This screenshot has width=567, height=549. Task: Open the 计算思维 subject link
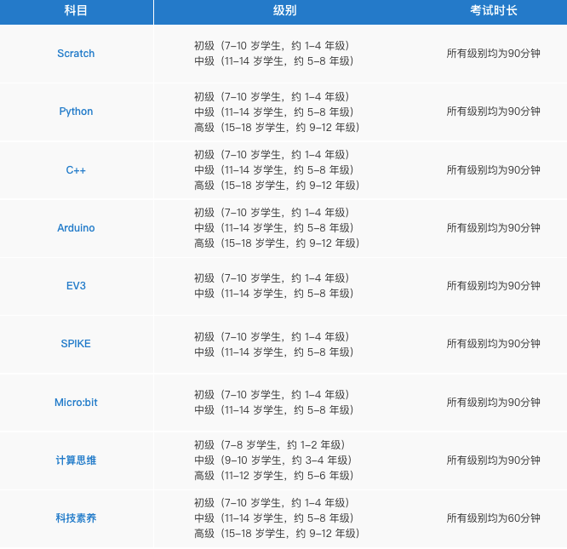click(76, 460)
